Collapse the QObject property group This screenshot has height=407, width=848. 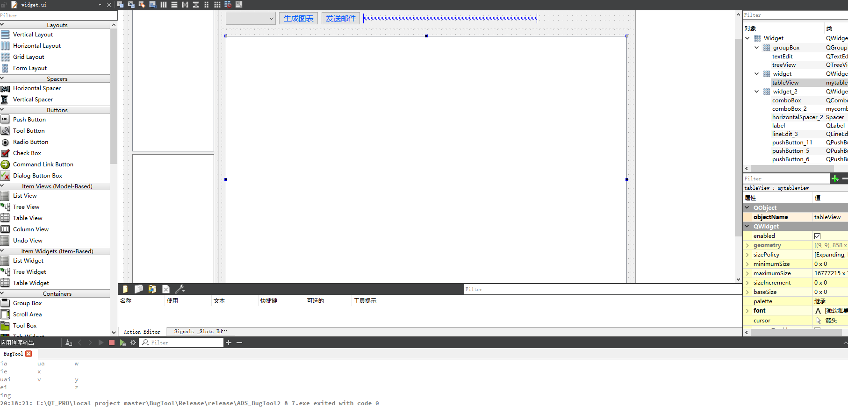747,207
